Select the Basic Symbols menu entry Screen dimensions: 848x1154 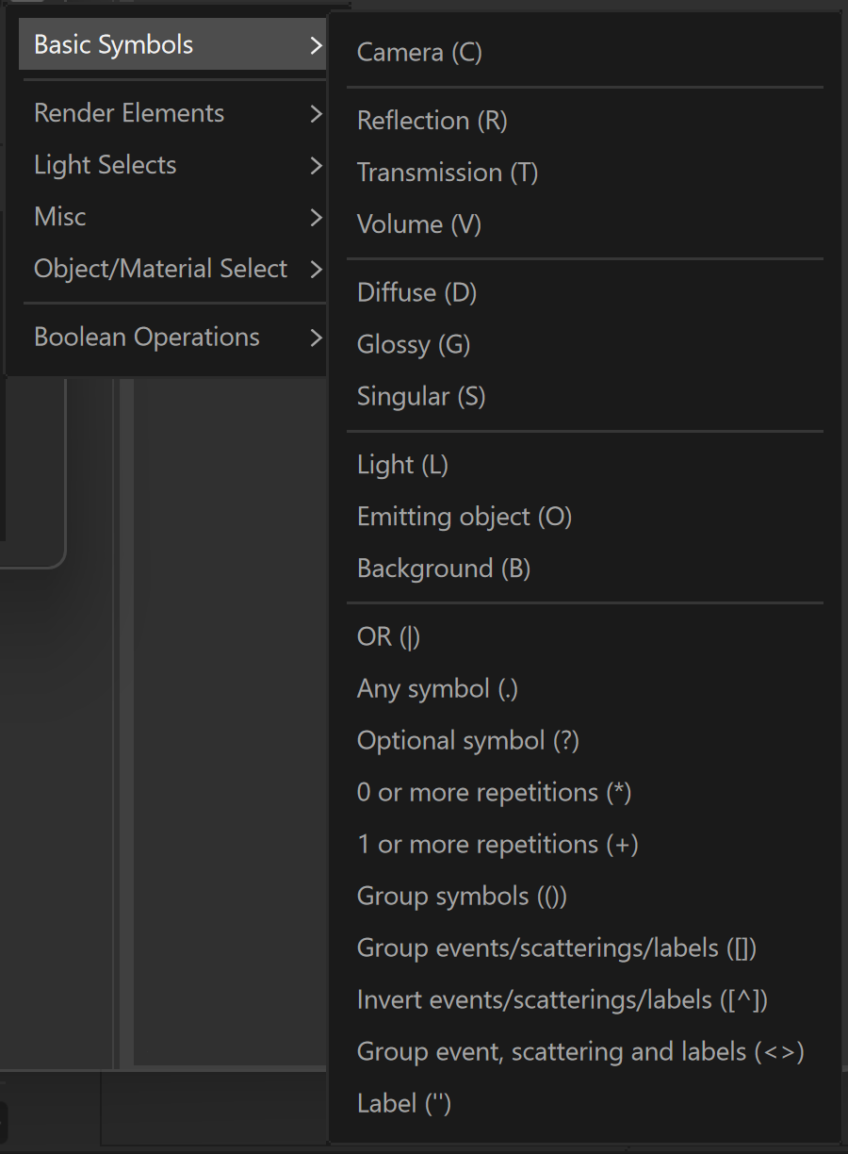(x=174, y=44)
